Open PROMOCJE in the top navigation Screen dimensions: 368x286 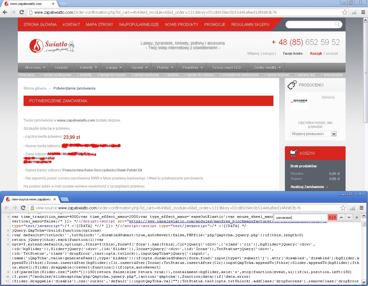[215, 24]
